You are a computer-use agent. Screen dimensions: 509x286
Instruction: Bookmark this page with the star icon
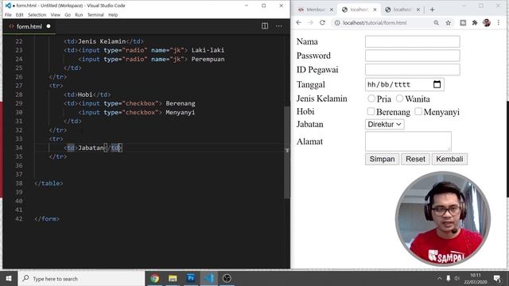coord(449,23)
